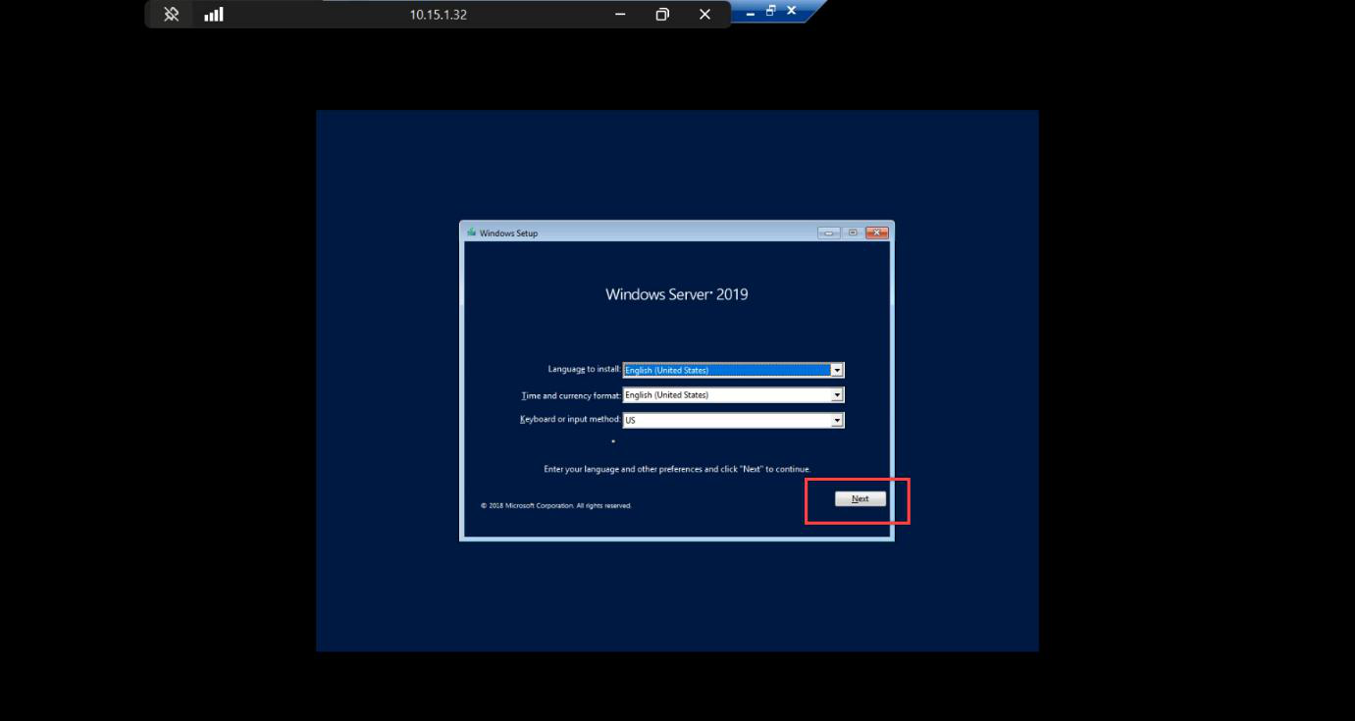Click the Next button in Windows Setup
Screen dimensions: 1355x721
click(860, 498)
